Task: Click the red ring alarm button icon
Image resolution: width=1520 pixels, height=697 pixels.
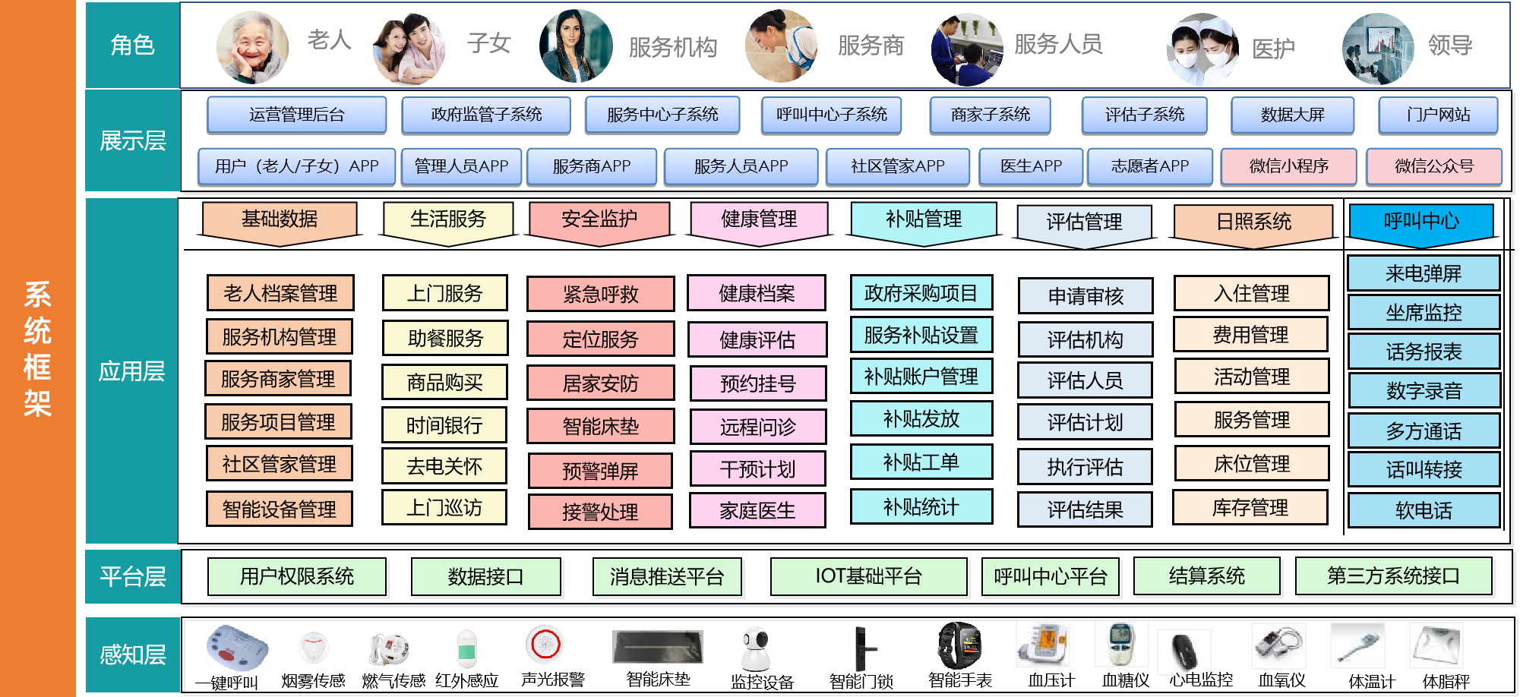Action: pos(545,644)
